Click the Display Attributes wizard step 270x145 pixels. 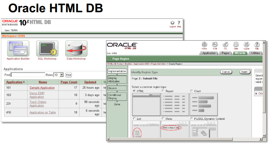(117, 80)
